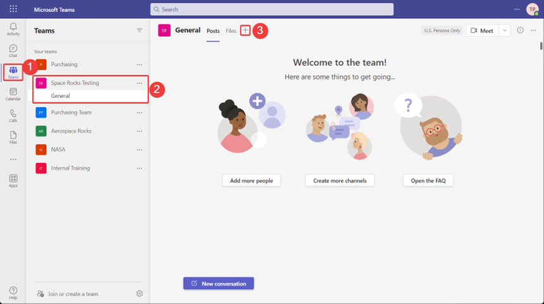Switch to the Files tab
Image resolution: width=544 pixels, height=304 pixels.
(x=231, y=31)
